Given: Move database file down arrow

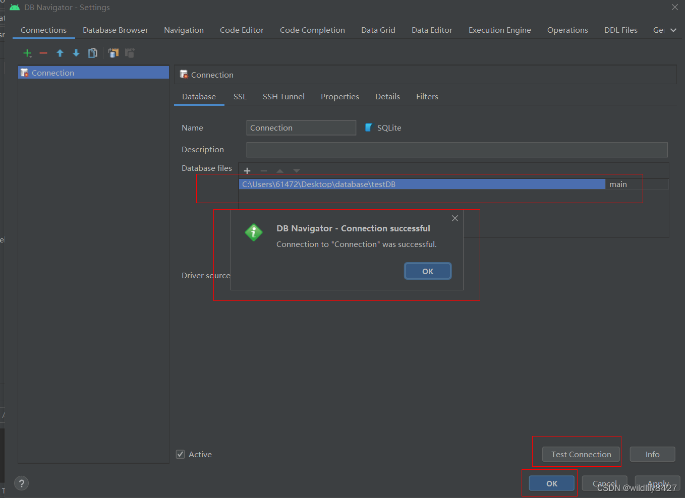Looking at the screenshot, I should click(297, 171).
